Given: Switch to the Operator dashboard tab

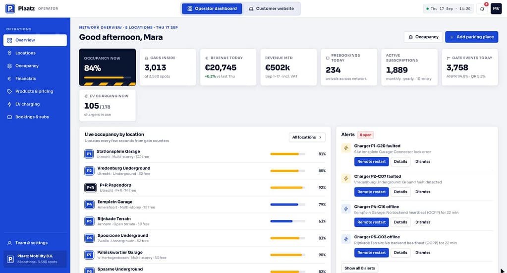Looking at the screenshot, I should [212, 9].
